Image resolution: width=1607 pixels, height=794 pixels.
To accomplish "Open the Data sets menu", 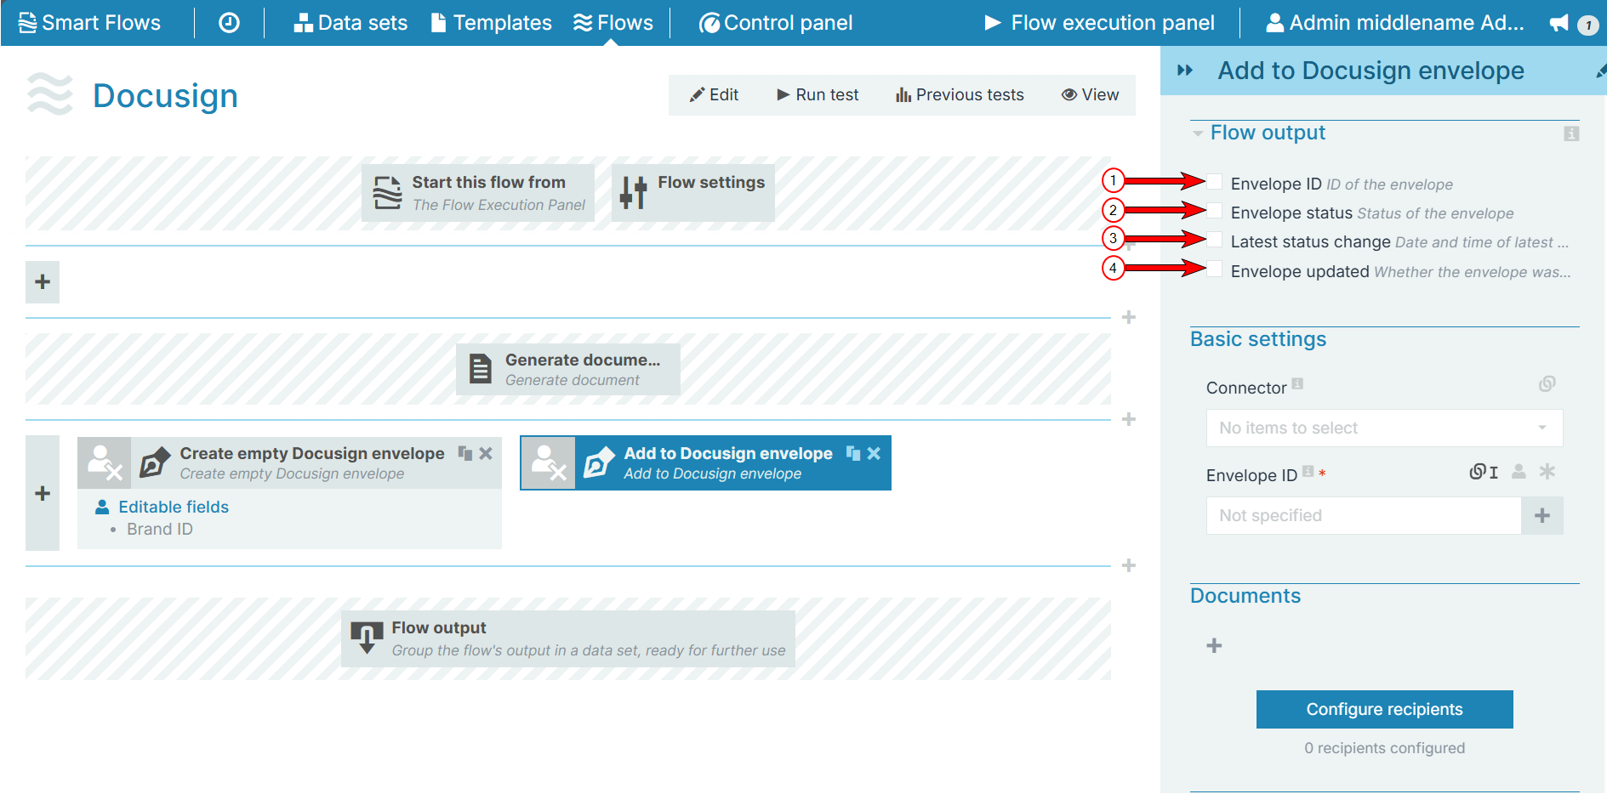I will (x=350, y=23).
